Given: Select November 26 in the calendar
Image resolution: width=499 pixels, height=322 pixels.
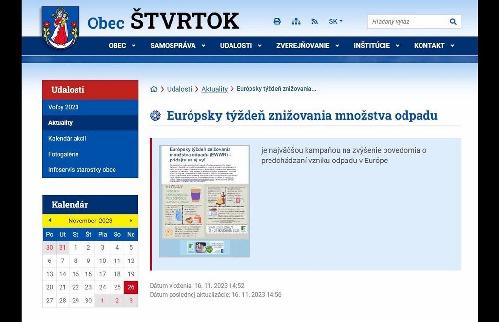Looking at the screenshot, I should (x=131, y=287).
